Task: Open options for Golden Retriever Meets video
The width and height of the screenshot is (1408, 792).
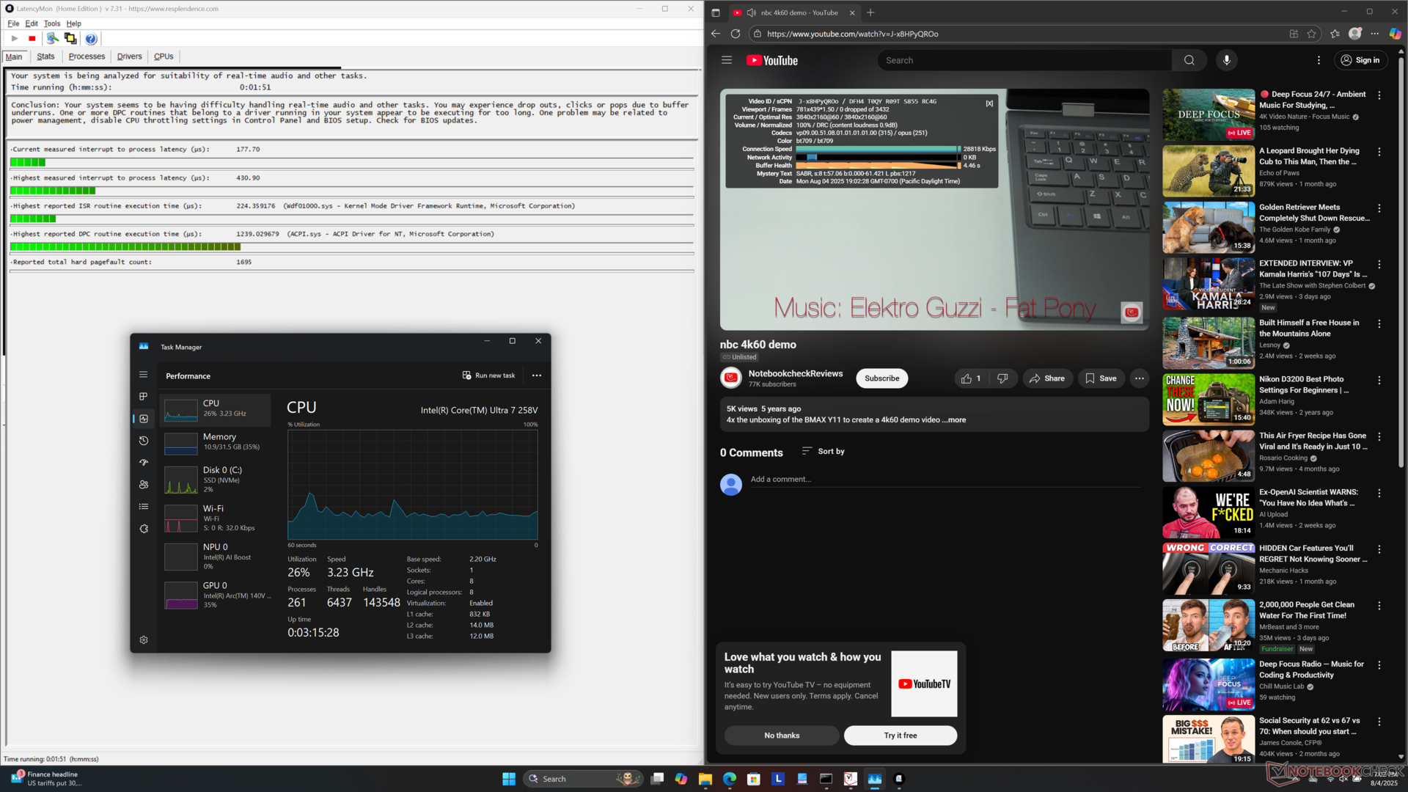Action: tap(1379, 208)
